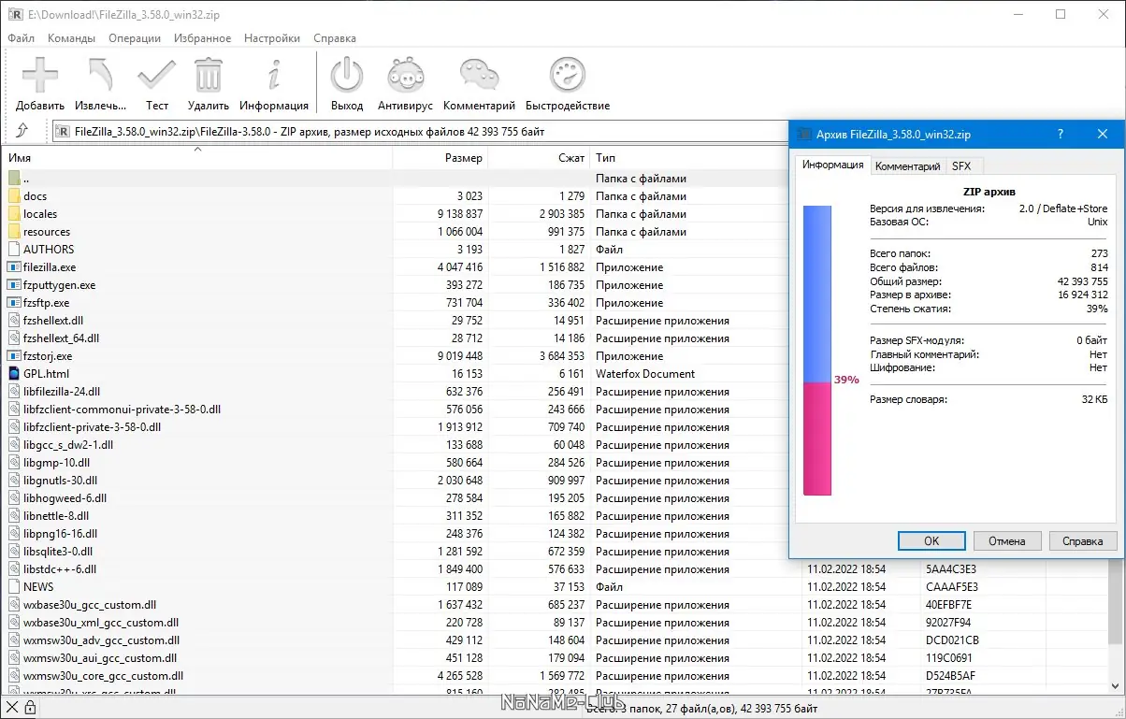Open the Комментарий speech bubble icon
Screen dimensions: 1126x719
[479, 76]
